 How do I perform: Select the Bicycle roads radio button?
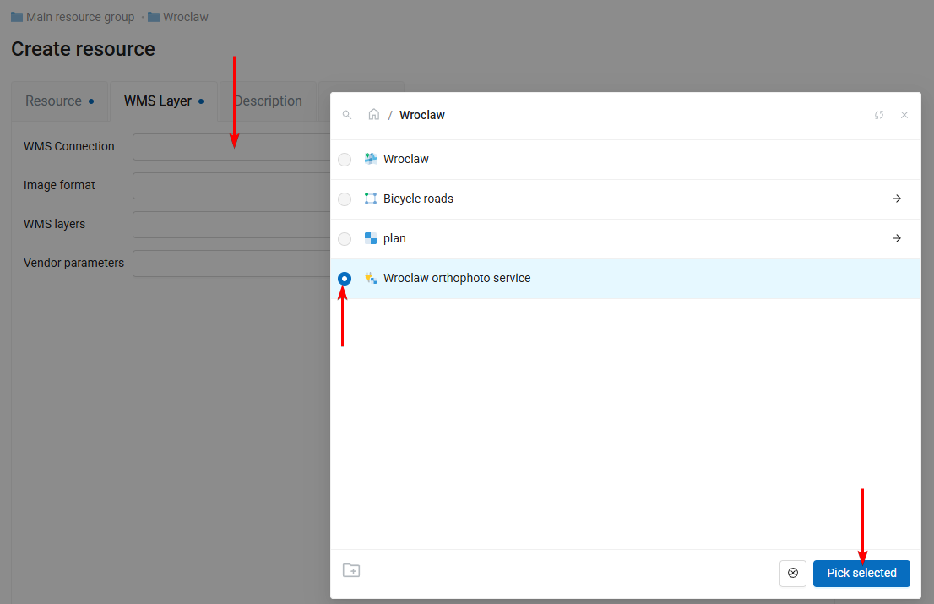point(345,199)
